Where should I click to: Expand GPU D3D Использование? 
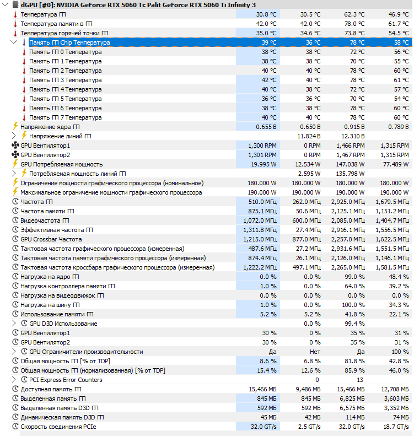click(x=14, y=324)
